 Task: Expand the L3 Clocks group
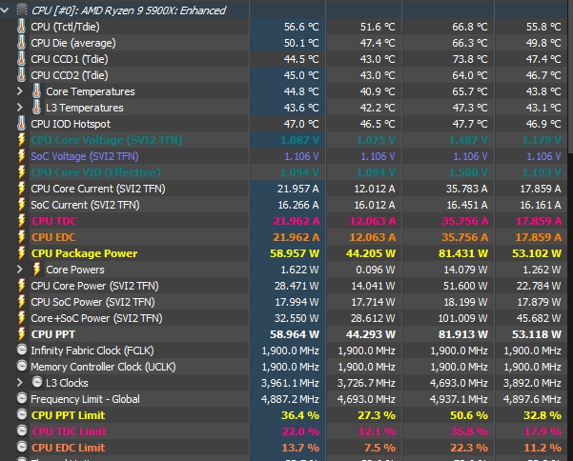click(x=20, y=383)
